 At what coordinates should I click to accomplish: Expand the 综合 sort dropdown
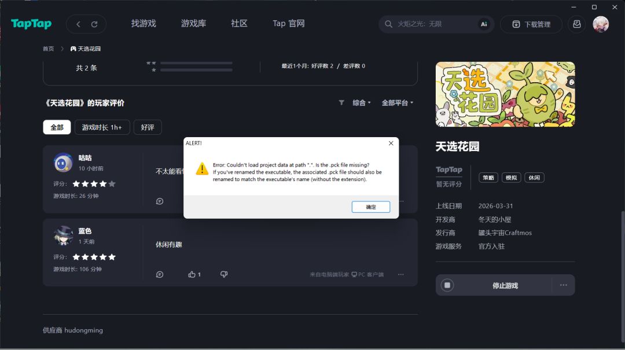[x=362, y=103]
